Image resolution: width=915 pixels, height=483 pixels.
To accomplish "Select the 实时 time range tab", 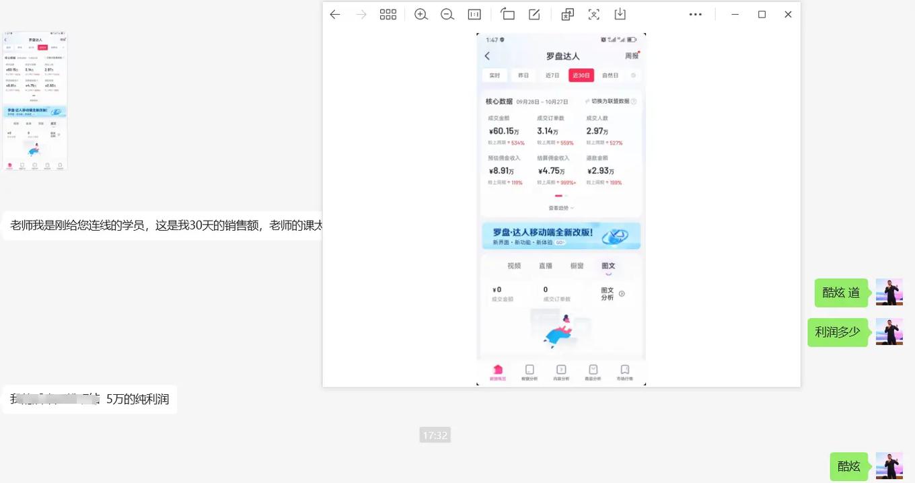I will 495,75.
